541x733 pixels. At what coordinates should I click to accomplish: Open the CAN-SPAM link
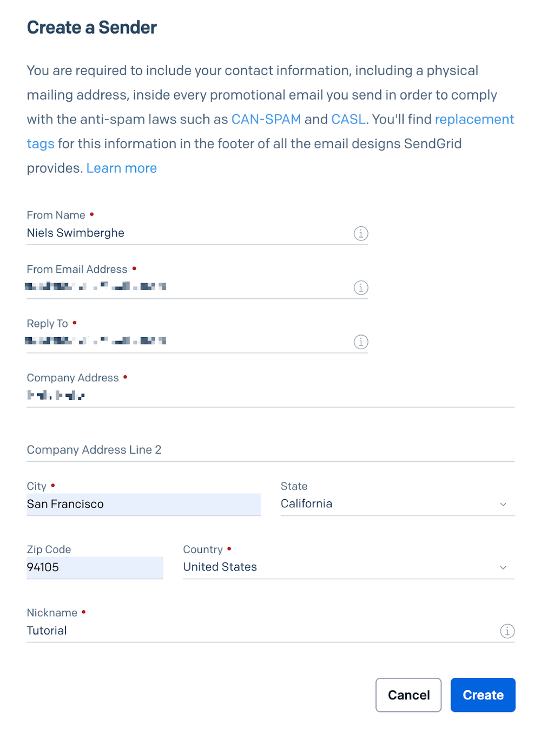pos(266,119)
